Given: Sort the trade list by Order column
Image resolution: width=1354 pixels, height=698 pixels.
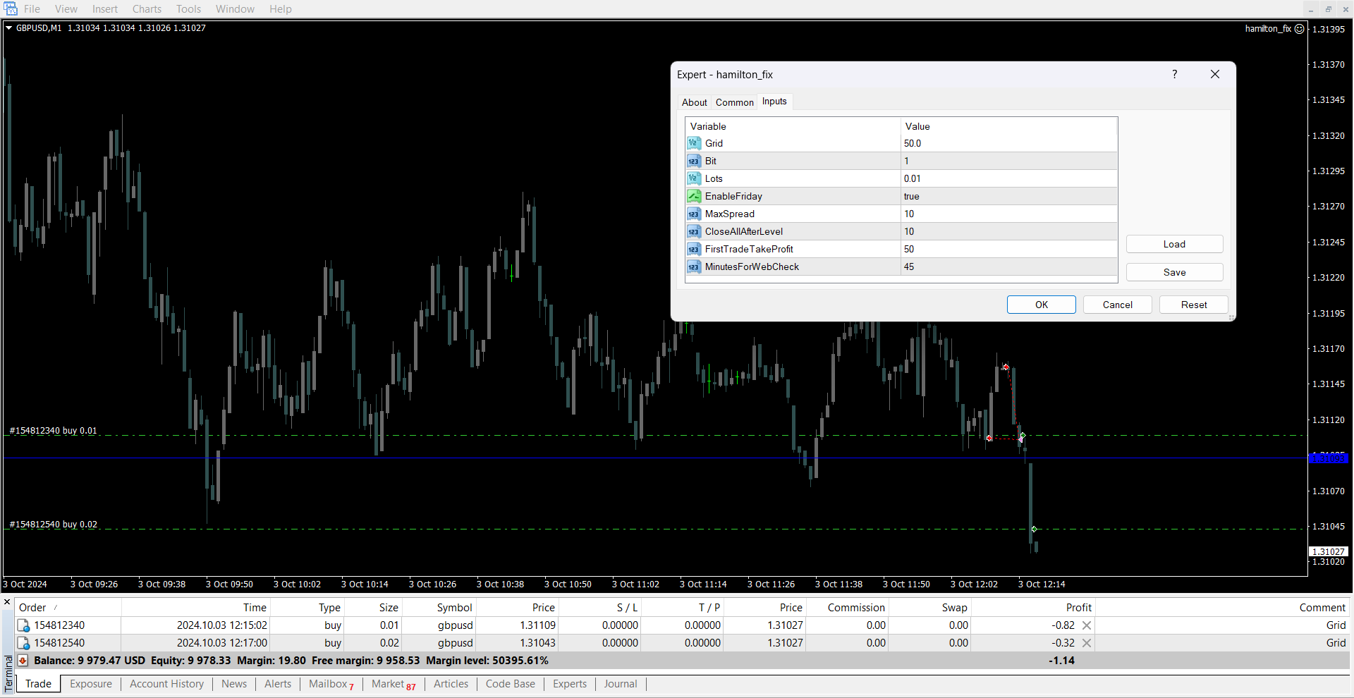Looking at the screenshot, I should click(x=32, y=608).
